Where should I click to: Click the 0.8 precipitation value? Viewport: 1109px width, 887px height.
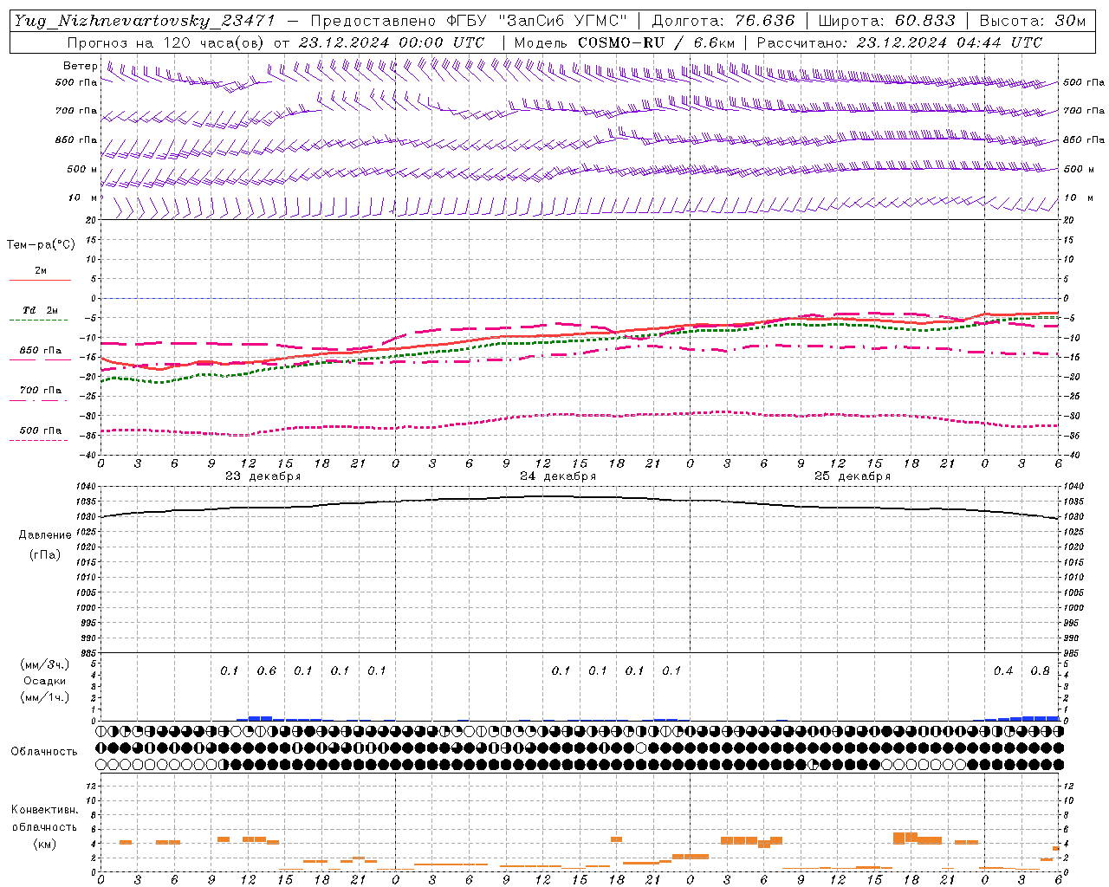1040,671
